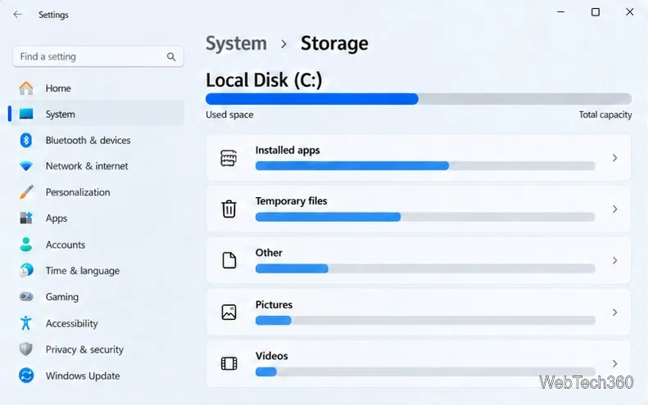Maximize the Settings window
This screenshot has width=648, height=405.
click(x=596, y=12)
